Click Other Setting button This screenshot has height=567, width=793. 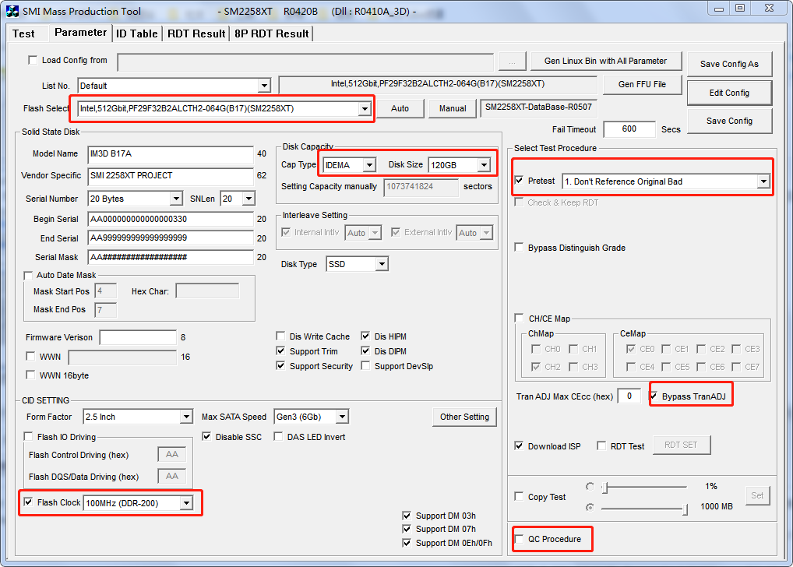tap(464, 417)
